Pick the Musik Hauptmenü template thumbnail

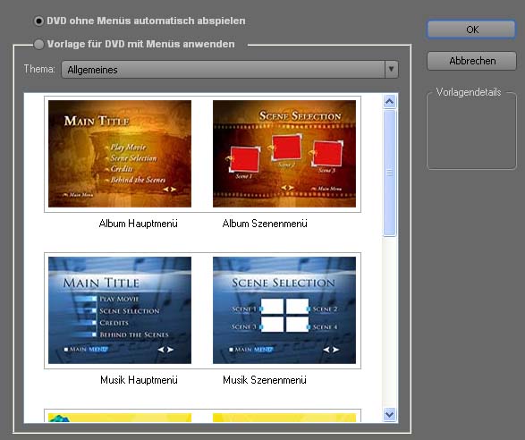coord(120,310)
